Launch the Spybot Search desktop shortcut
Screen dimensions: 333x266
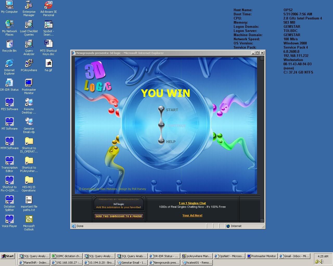point(48,28)
